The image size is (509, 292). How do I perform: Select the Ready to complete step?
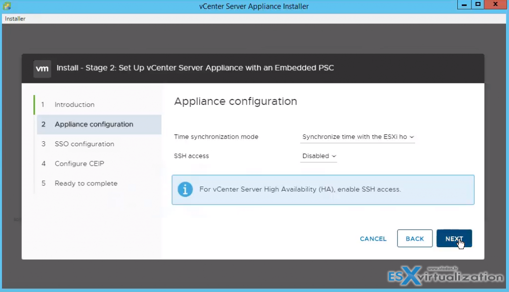click(x=85, y=183)
